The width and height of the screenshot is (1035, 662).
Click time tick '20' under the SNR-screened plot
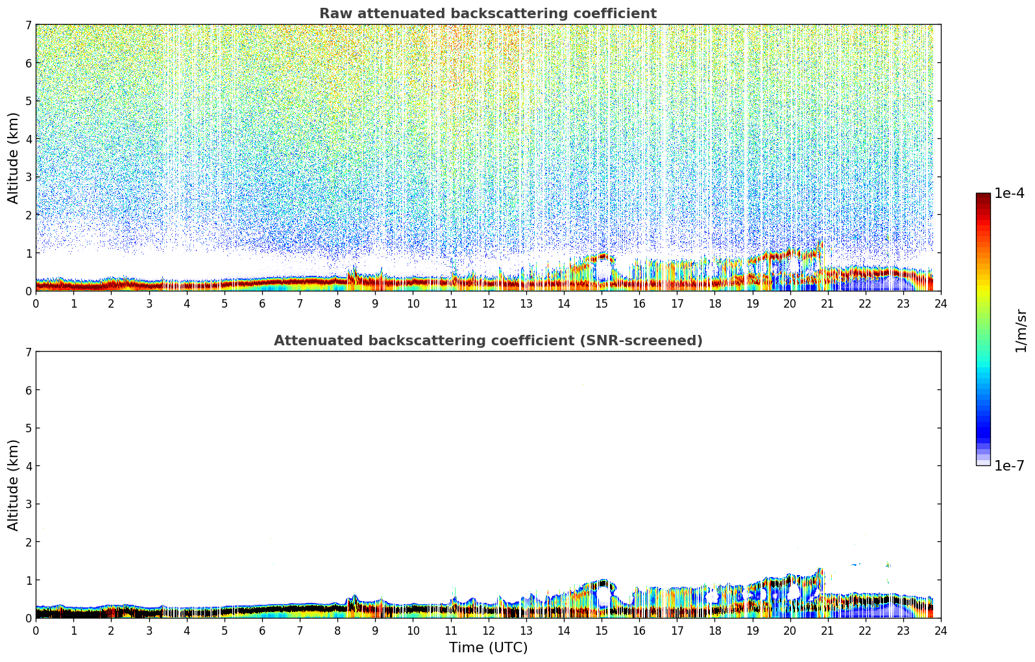coord(790,630)
